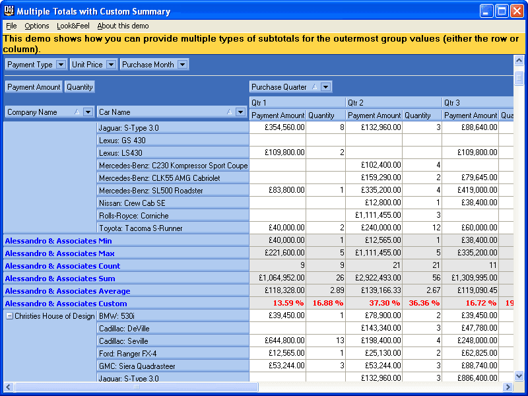
Task: Open the File menu
Action: point(11,26)
